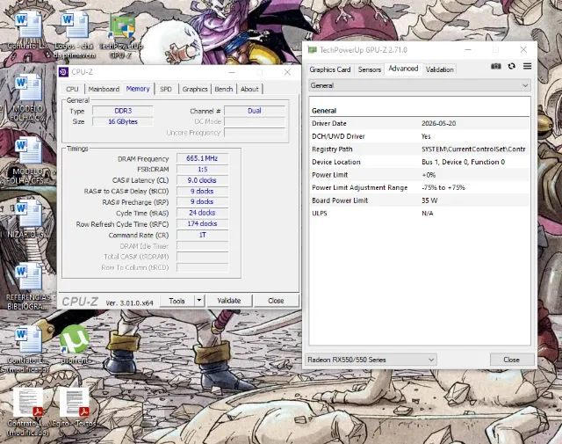
Task: Select the MODELO FOLHA C... Word file
Action: click(27, 97)
